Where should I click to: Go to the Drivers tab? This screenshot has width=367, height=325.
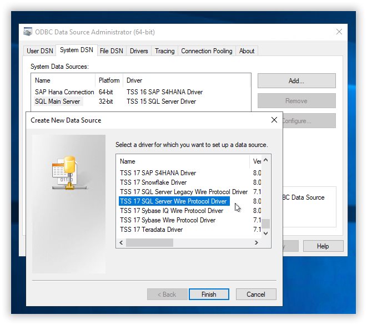pos(139,51)
